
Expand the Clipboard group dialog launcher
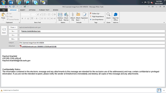[x=19, y=22]
